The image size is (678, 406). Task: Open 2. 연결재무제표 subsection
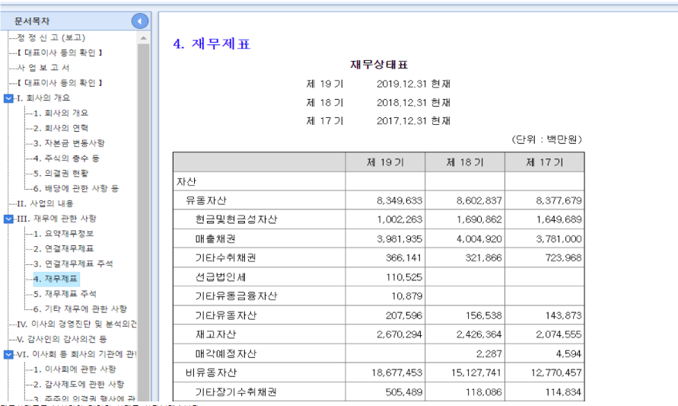coord(64,249)
